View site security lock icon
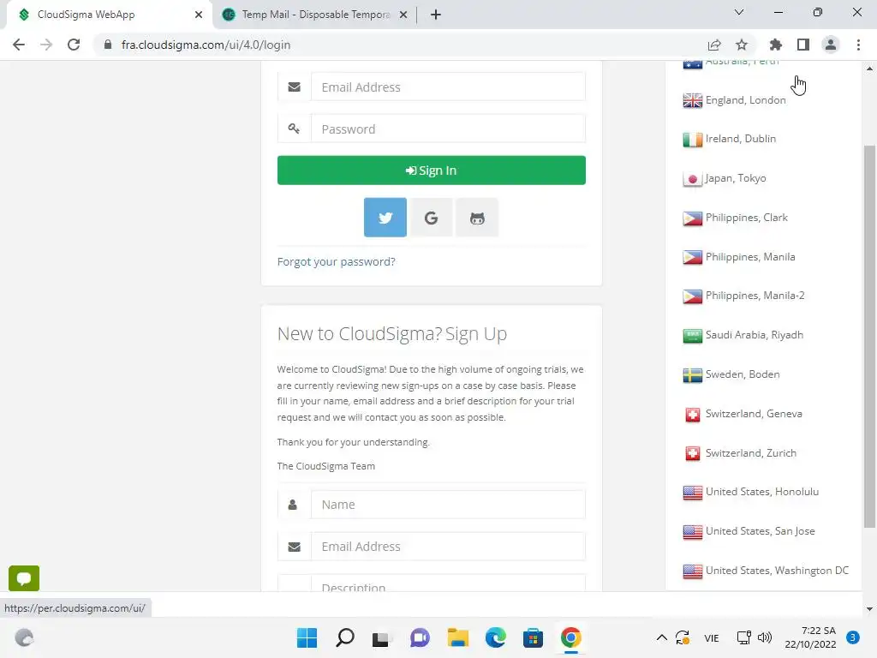877x658 pixels. pos(108,45)
